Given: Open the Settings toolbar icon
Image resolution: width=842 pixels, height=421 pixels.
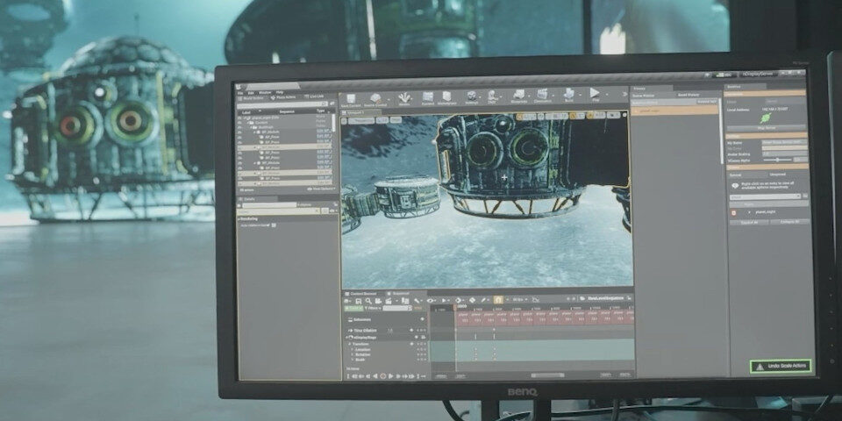Looking at the screenshot, I should [472, 97].
